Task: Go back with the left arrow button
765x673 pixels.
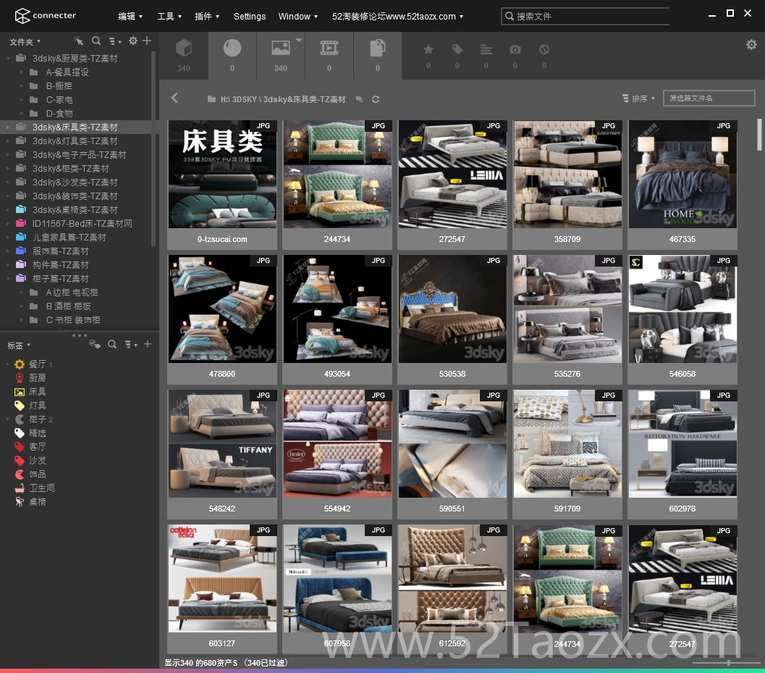Action: (x=174, y=99)
